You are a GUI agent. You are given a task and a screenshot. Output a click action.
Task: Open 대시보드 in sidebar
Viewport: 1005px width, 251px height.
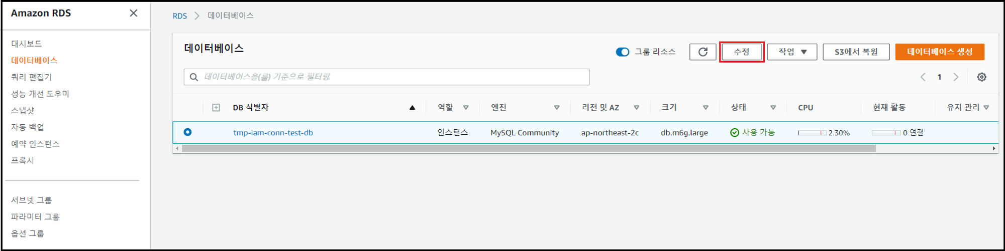(27, 44)
